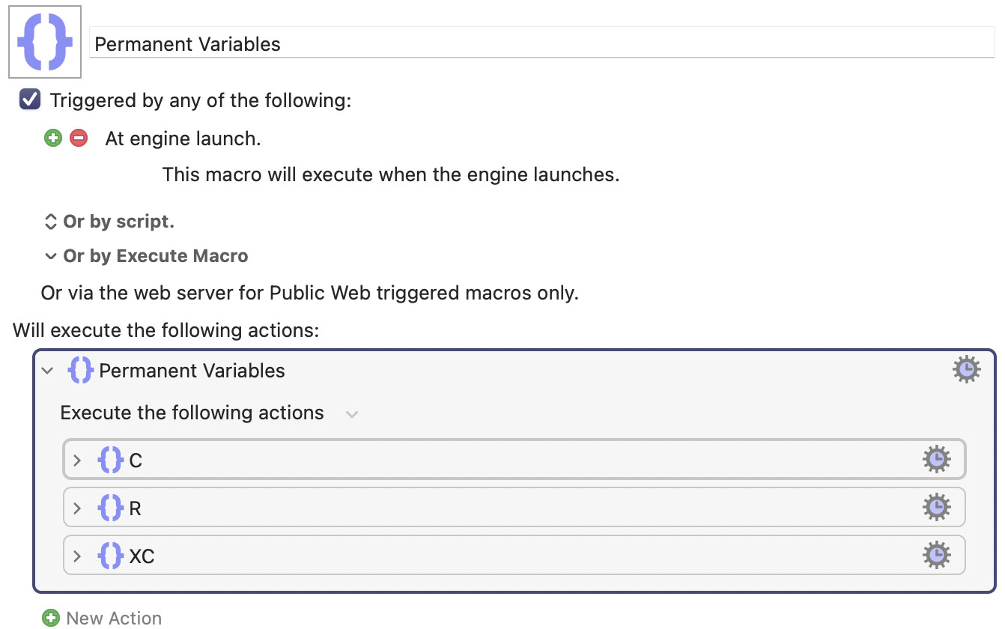Open gear menu for Permanent Variables group
Viewport: 1005px width, 629px height.
click(x=967, y=370)
